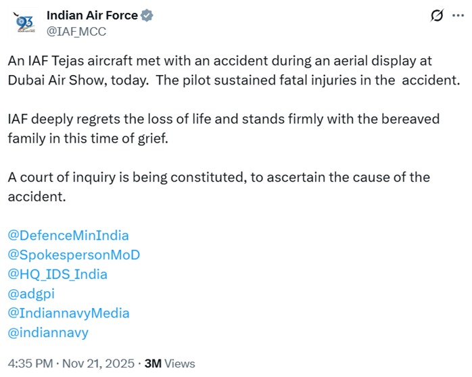Click the blue verified badge
This screenshot has width=472, height=377.
147,15
